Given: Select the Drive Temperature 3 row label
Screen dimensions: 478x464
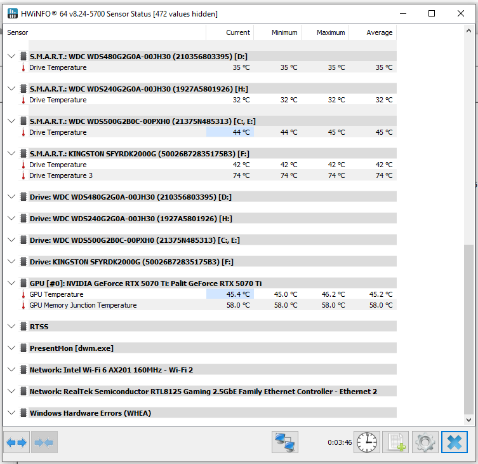Looking at the screenshot, I should (61, 175).
